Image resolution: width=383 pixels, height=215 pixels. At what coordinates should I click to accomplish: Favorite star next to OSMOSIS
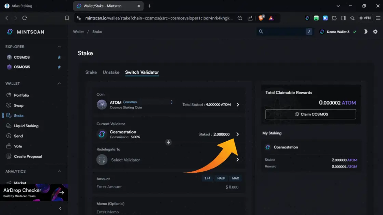tap(59, 67)
